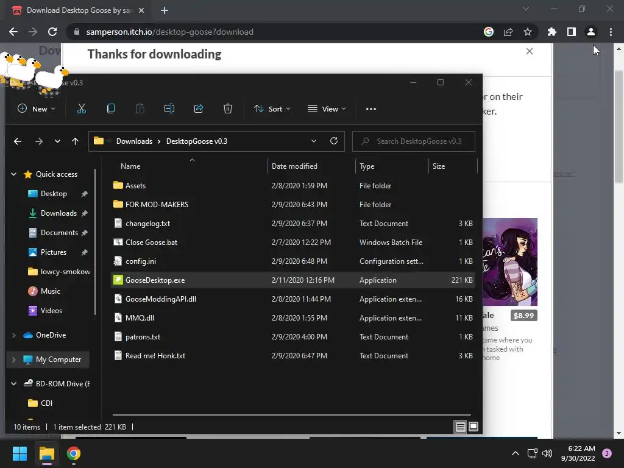Click the Google icon in address bar
Viewport: 624px width, 468px height.
coord(489,32)
